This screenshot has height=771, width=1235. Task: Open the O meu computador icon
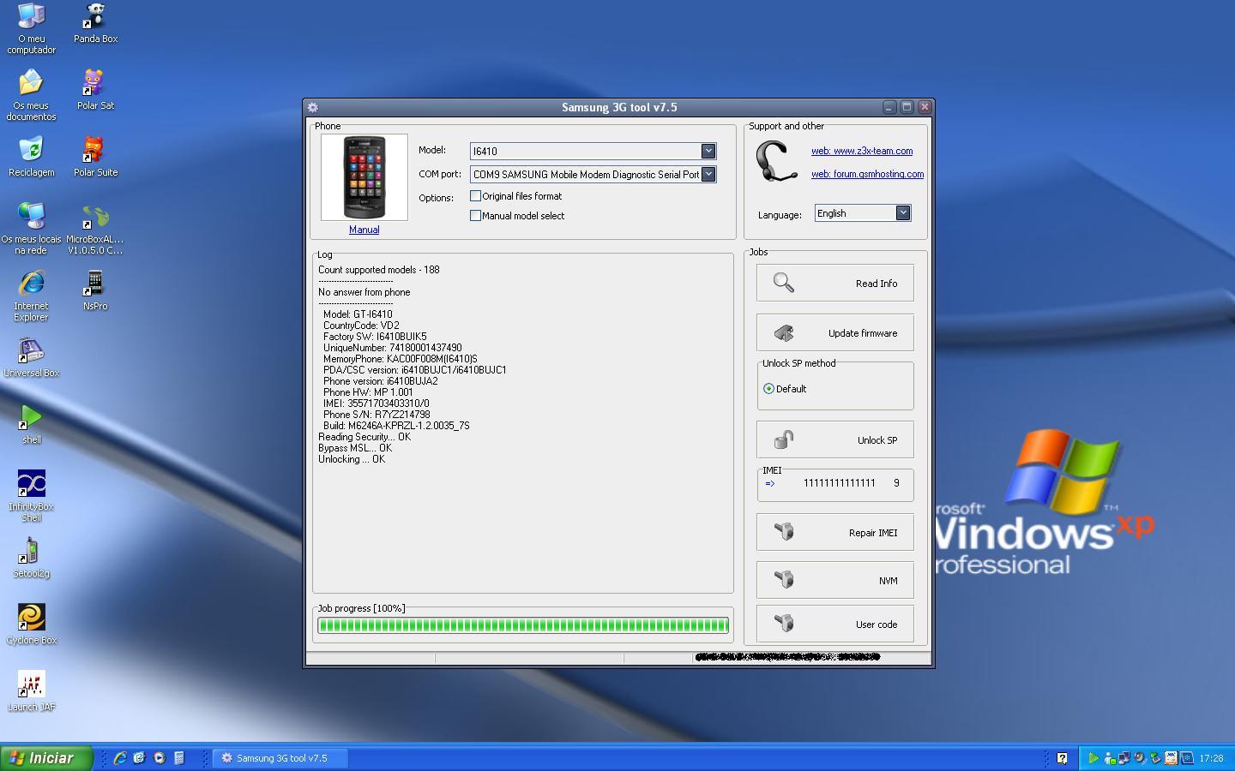click(31, 28)
